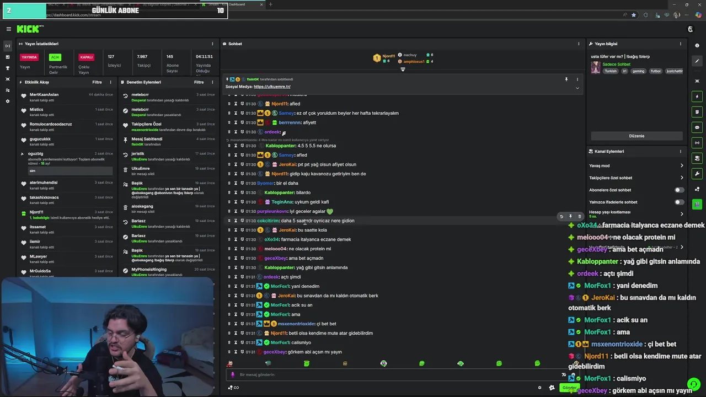Open Kanal Eylemleri panel three-dot menu
Viewport: 706px width, 397px height.
pos(681,151)
